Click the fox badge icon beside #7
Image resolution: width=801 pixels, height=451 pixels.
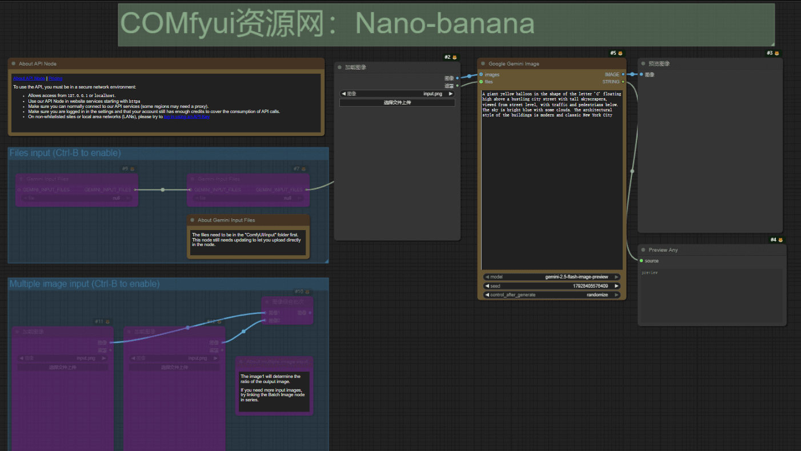(x=303, y=169)
